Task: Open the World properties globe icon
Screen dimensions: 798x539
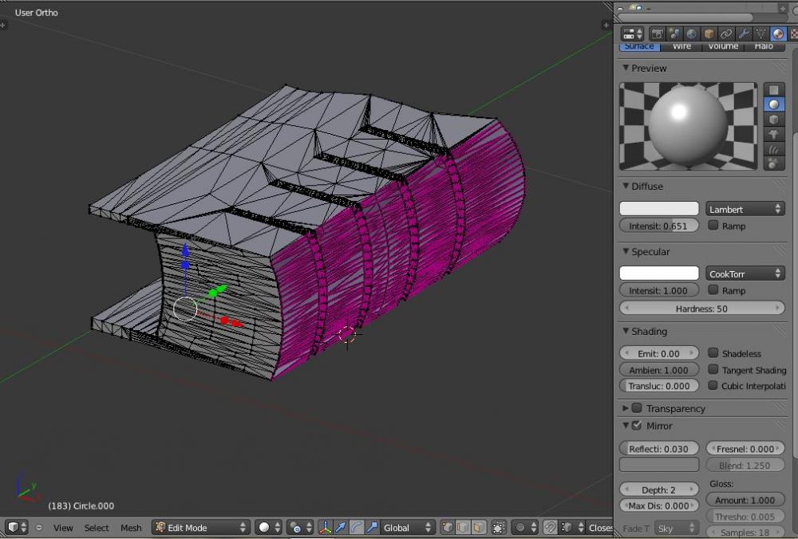Action: point(691,33)
